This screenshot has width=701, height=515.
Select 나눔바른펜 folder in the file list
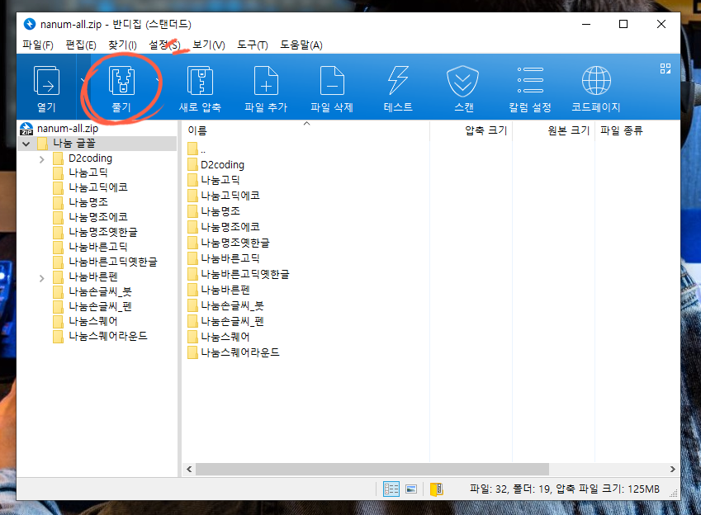tap(219, 290)
